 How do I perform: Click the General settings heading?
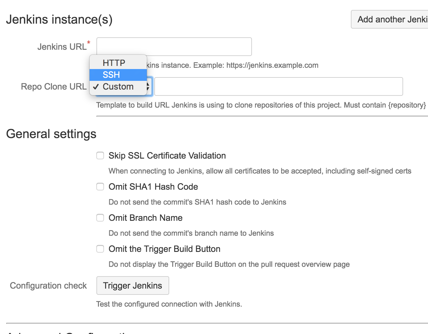(51, 134)
